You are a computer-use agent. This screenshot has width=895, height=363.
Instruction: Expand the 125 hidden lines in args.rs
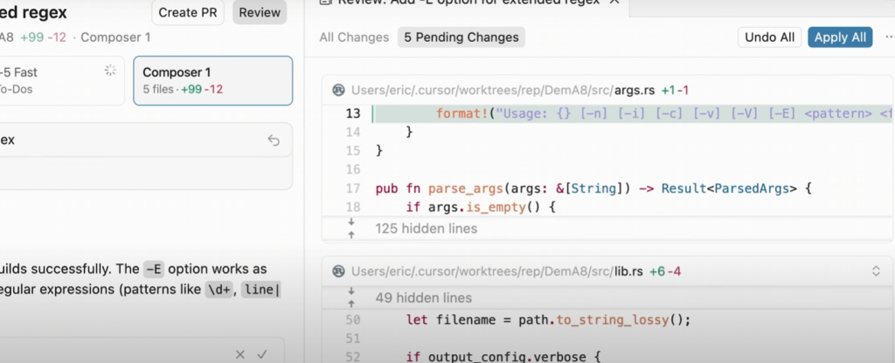coord(426,229)
